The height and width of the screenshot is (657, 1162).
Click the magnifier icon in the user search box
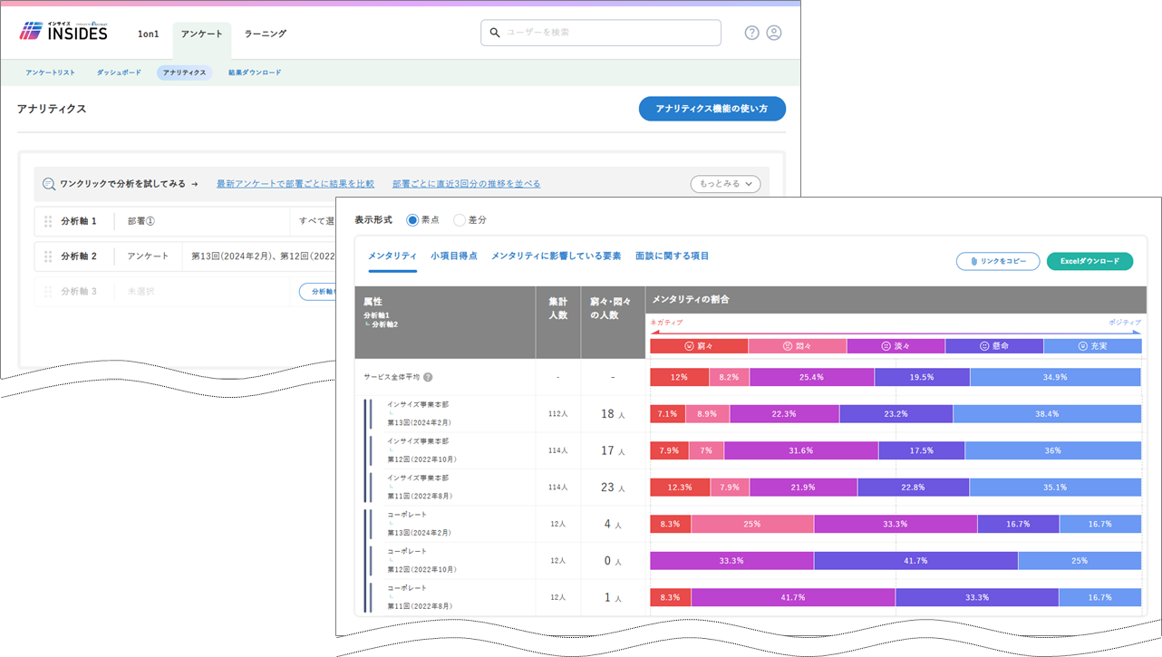[x=495, y=33]
